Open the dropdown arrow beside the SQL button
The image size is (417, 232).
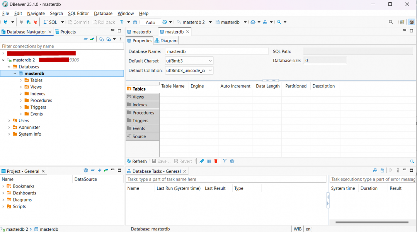click(63, 22)
